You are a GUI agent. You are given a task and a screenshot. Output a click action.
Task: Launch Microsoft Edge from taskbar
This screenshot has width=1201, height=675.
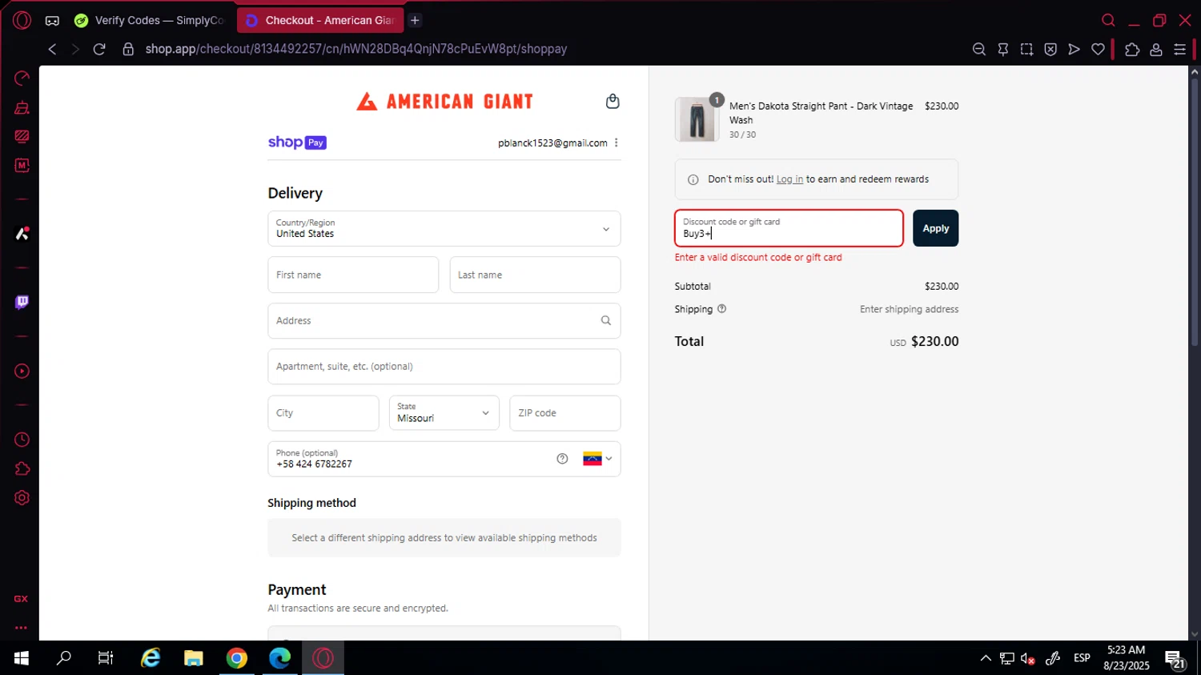tap(280, 658)
